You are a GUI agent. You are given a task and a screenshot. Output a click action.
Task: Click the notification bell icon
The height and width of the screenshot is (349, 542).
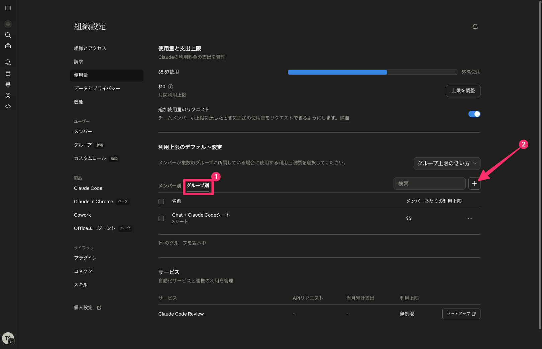click(x=475, y=27)
